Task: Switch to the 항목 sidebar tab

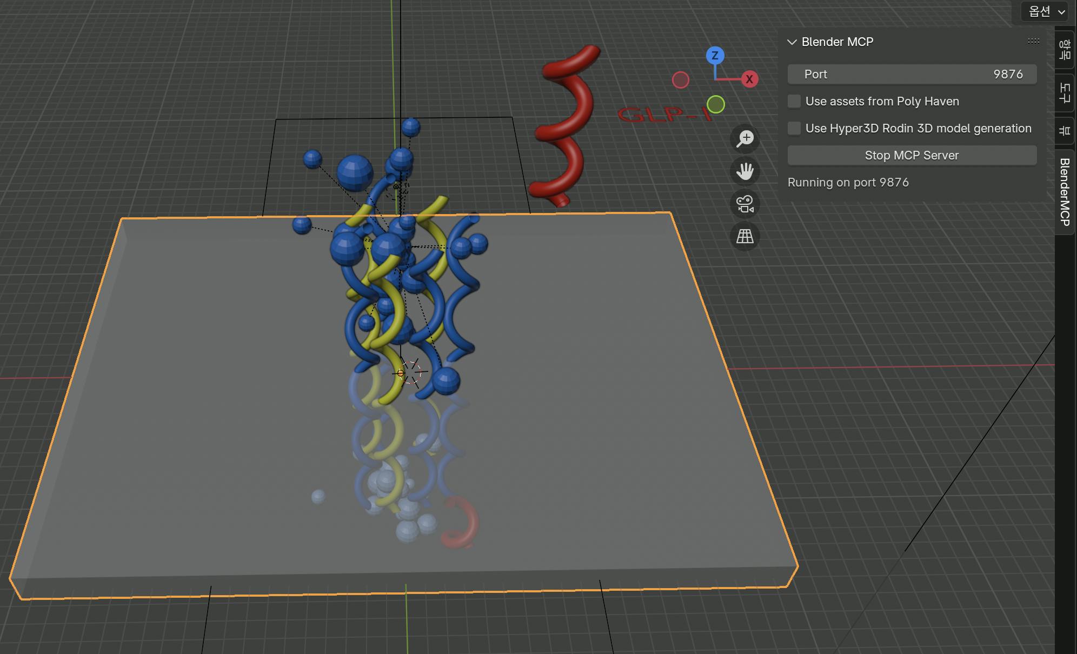Action: [1065, 49]
